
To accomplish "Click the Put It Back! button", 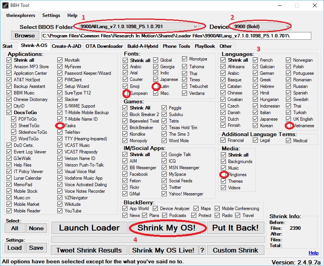I will (x=235, y=228).
